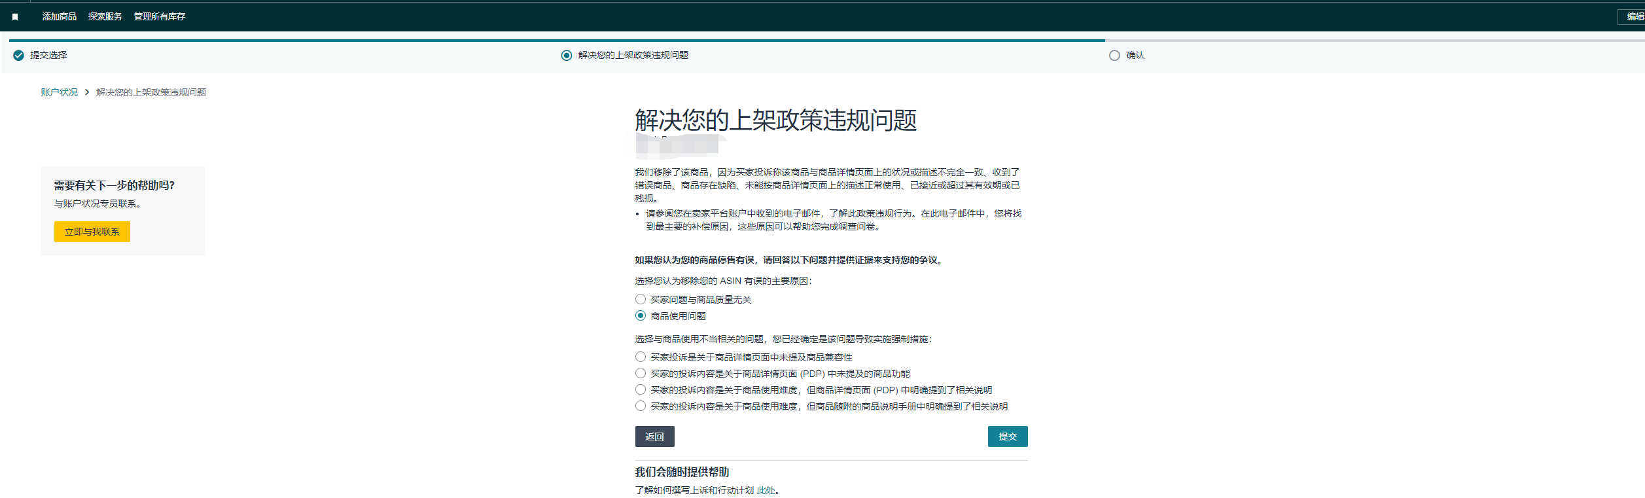Click the active step circle for 解决您的上架政策违规问题
This screenshot has height=498, width=1645.
pos(566,56)
